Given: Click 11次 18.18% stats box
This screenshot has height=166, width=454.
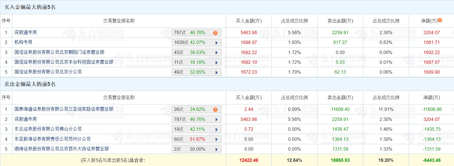Looking at the screenshot, I should pyautogui.click(x=197, y=62).
